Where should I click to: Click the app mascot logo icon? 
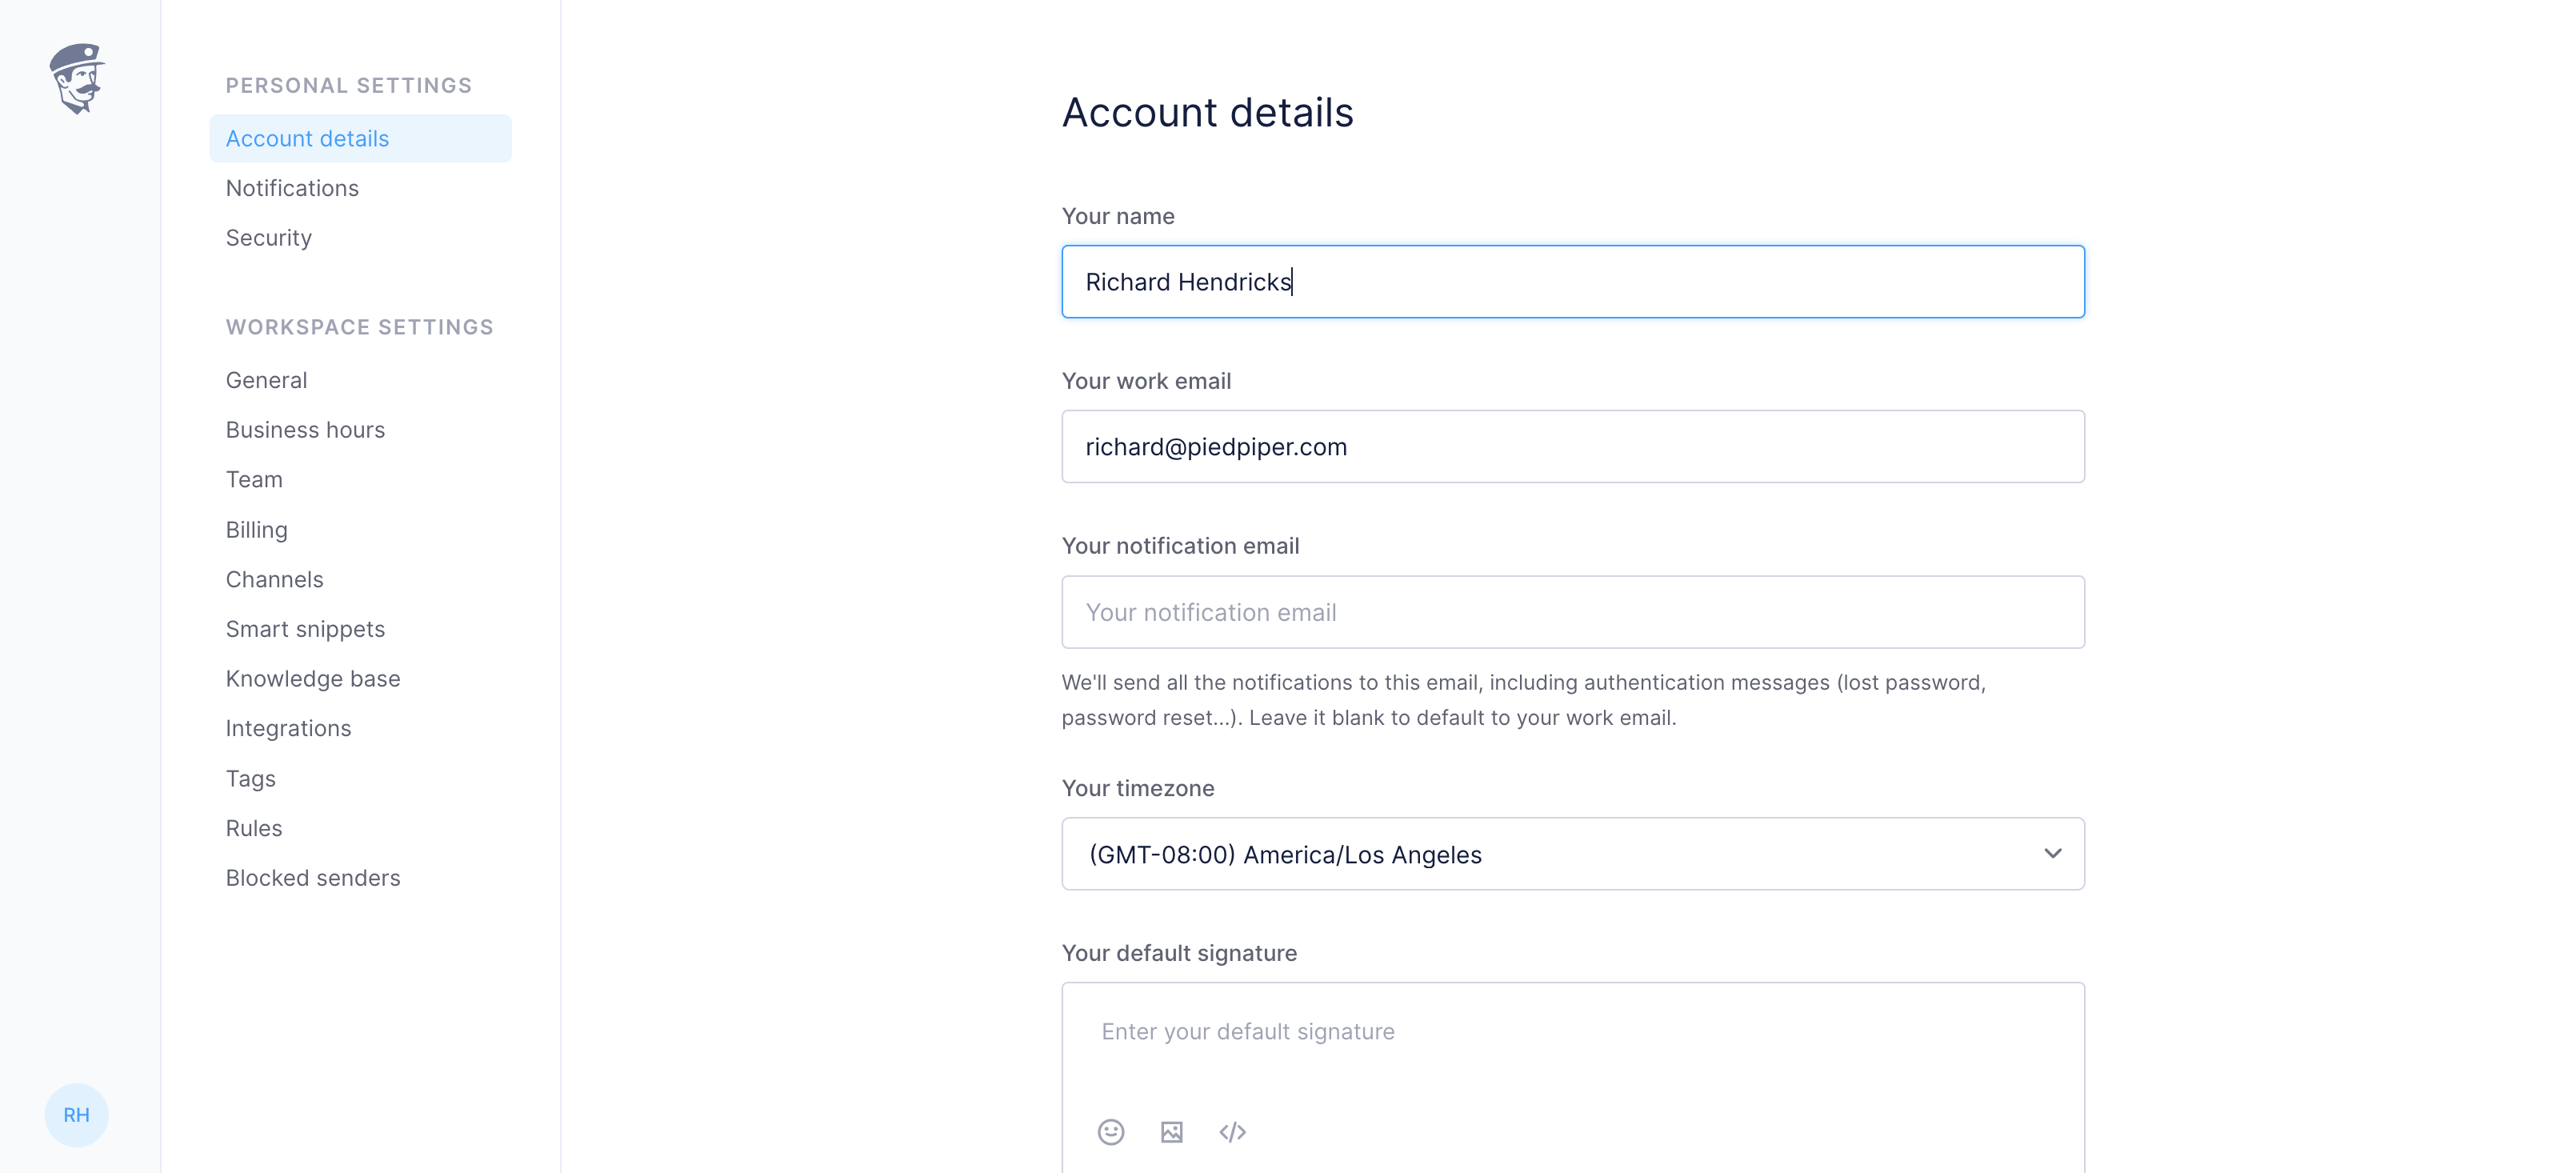(77, 78)
